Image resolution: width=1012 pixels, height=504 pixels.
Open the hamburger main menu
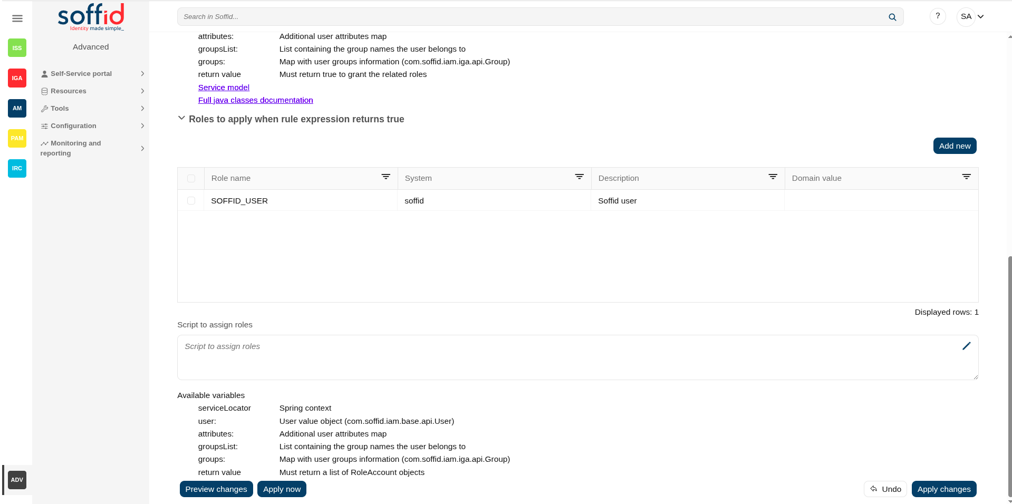click(x=17, y=18)
